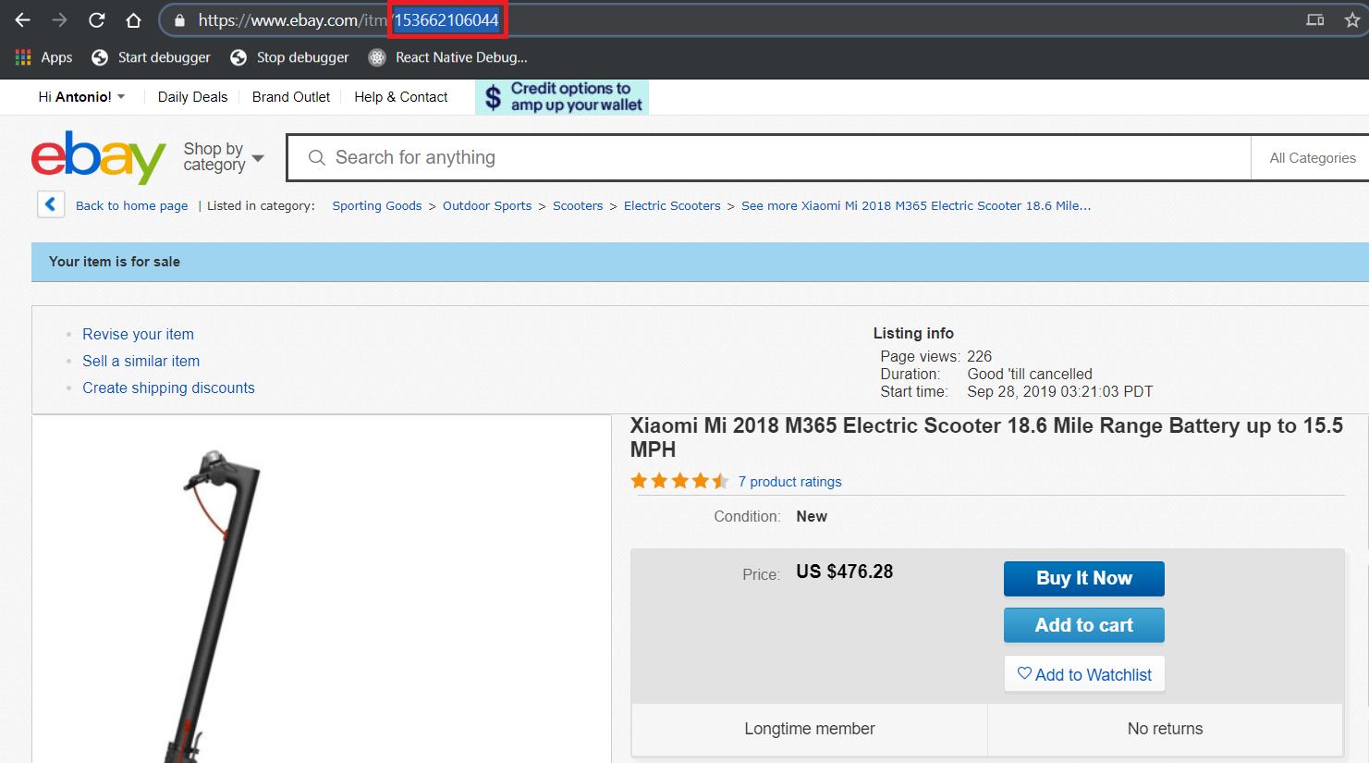Click the Your item is for sale banner text

(115, 262)
